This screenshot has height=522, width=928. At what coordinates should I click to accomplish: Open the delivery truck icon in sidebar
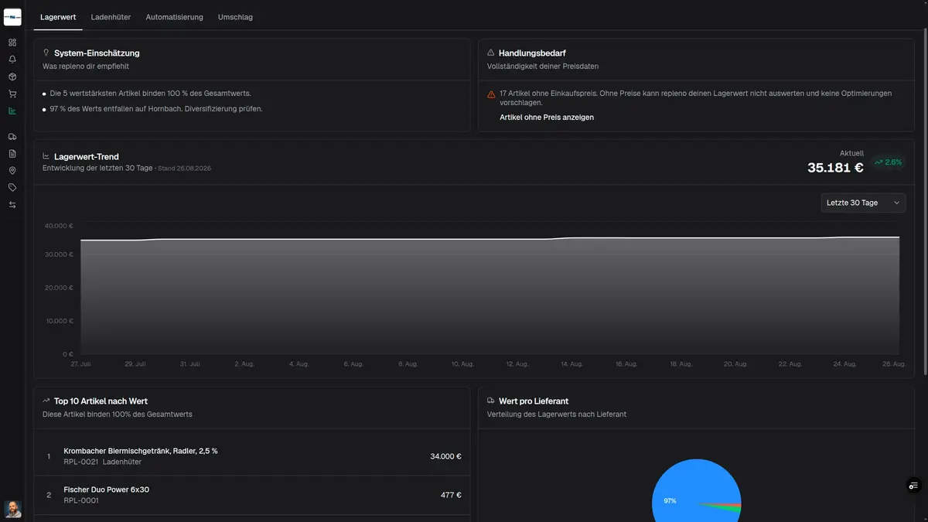[12, 137]
